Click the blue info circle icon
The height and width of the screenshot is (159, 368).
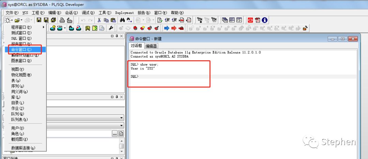pyautogui.click(x=264, y=20)
